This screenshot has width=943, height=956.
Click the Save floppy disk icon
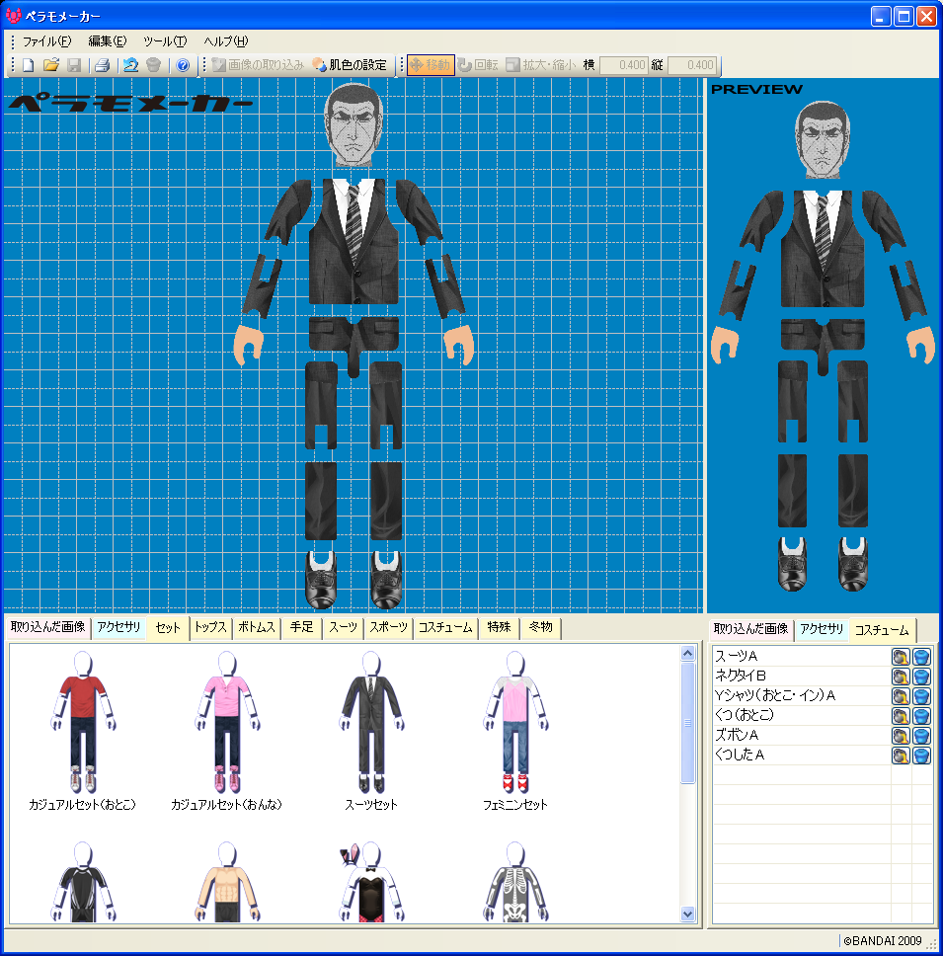tap(74, 65)
